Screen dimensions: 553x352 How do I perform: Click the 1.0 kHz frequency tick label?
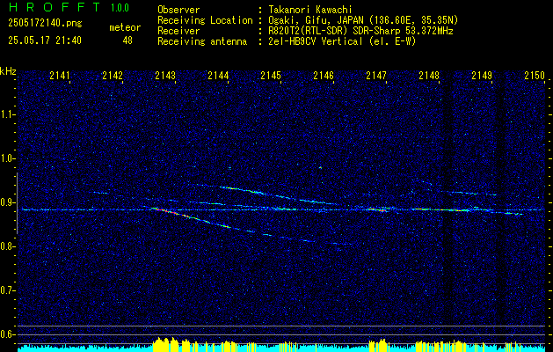(x=7, y=158)
